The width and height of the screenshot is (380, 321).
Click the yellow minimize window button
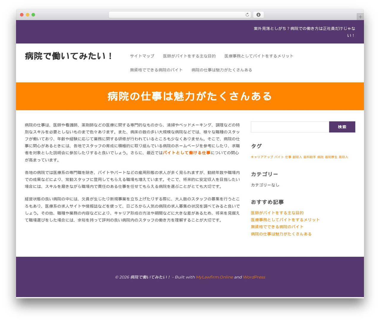(x=27, y=15)
